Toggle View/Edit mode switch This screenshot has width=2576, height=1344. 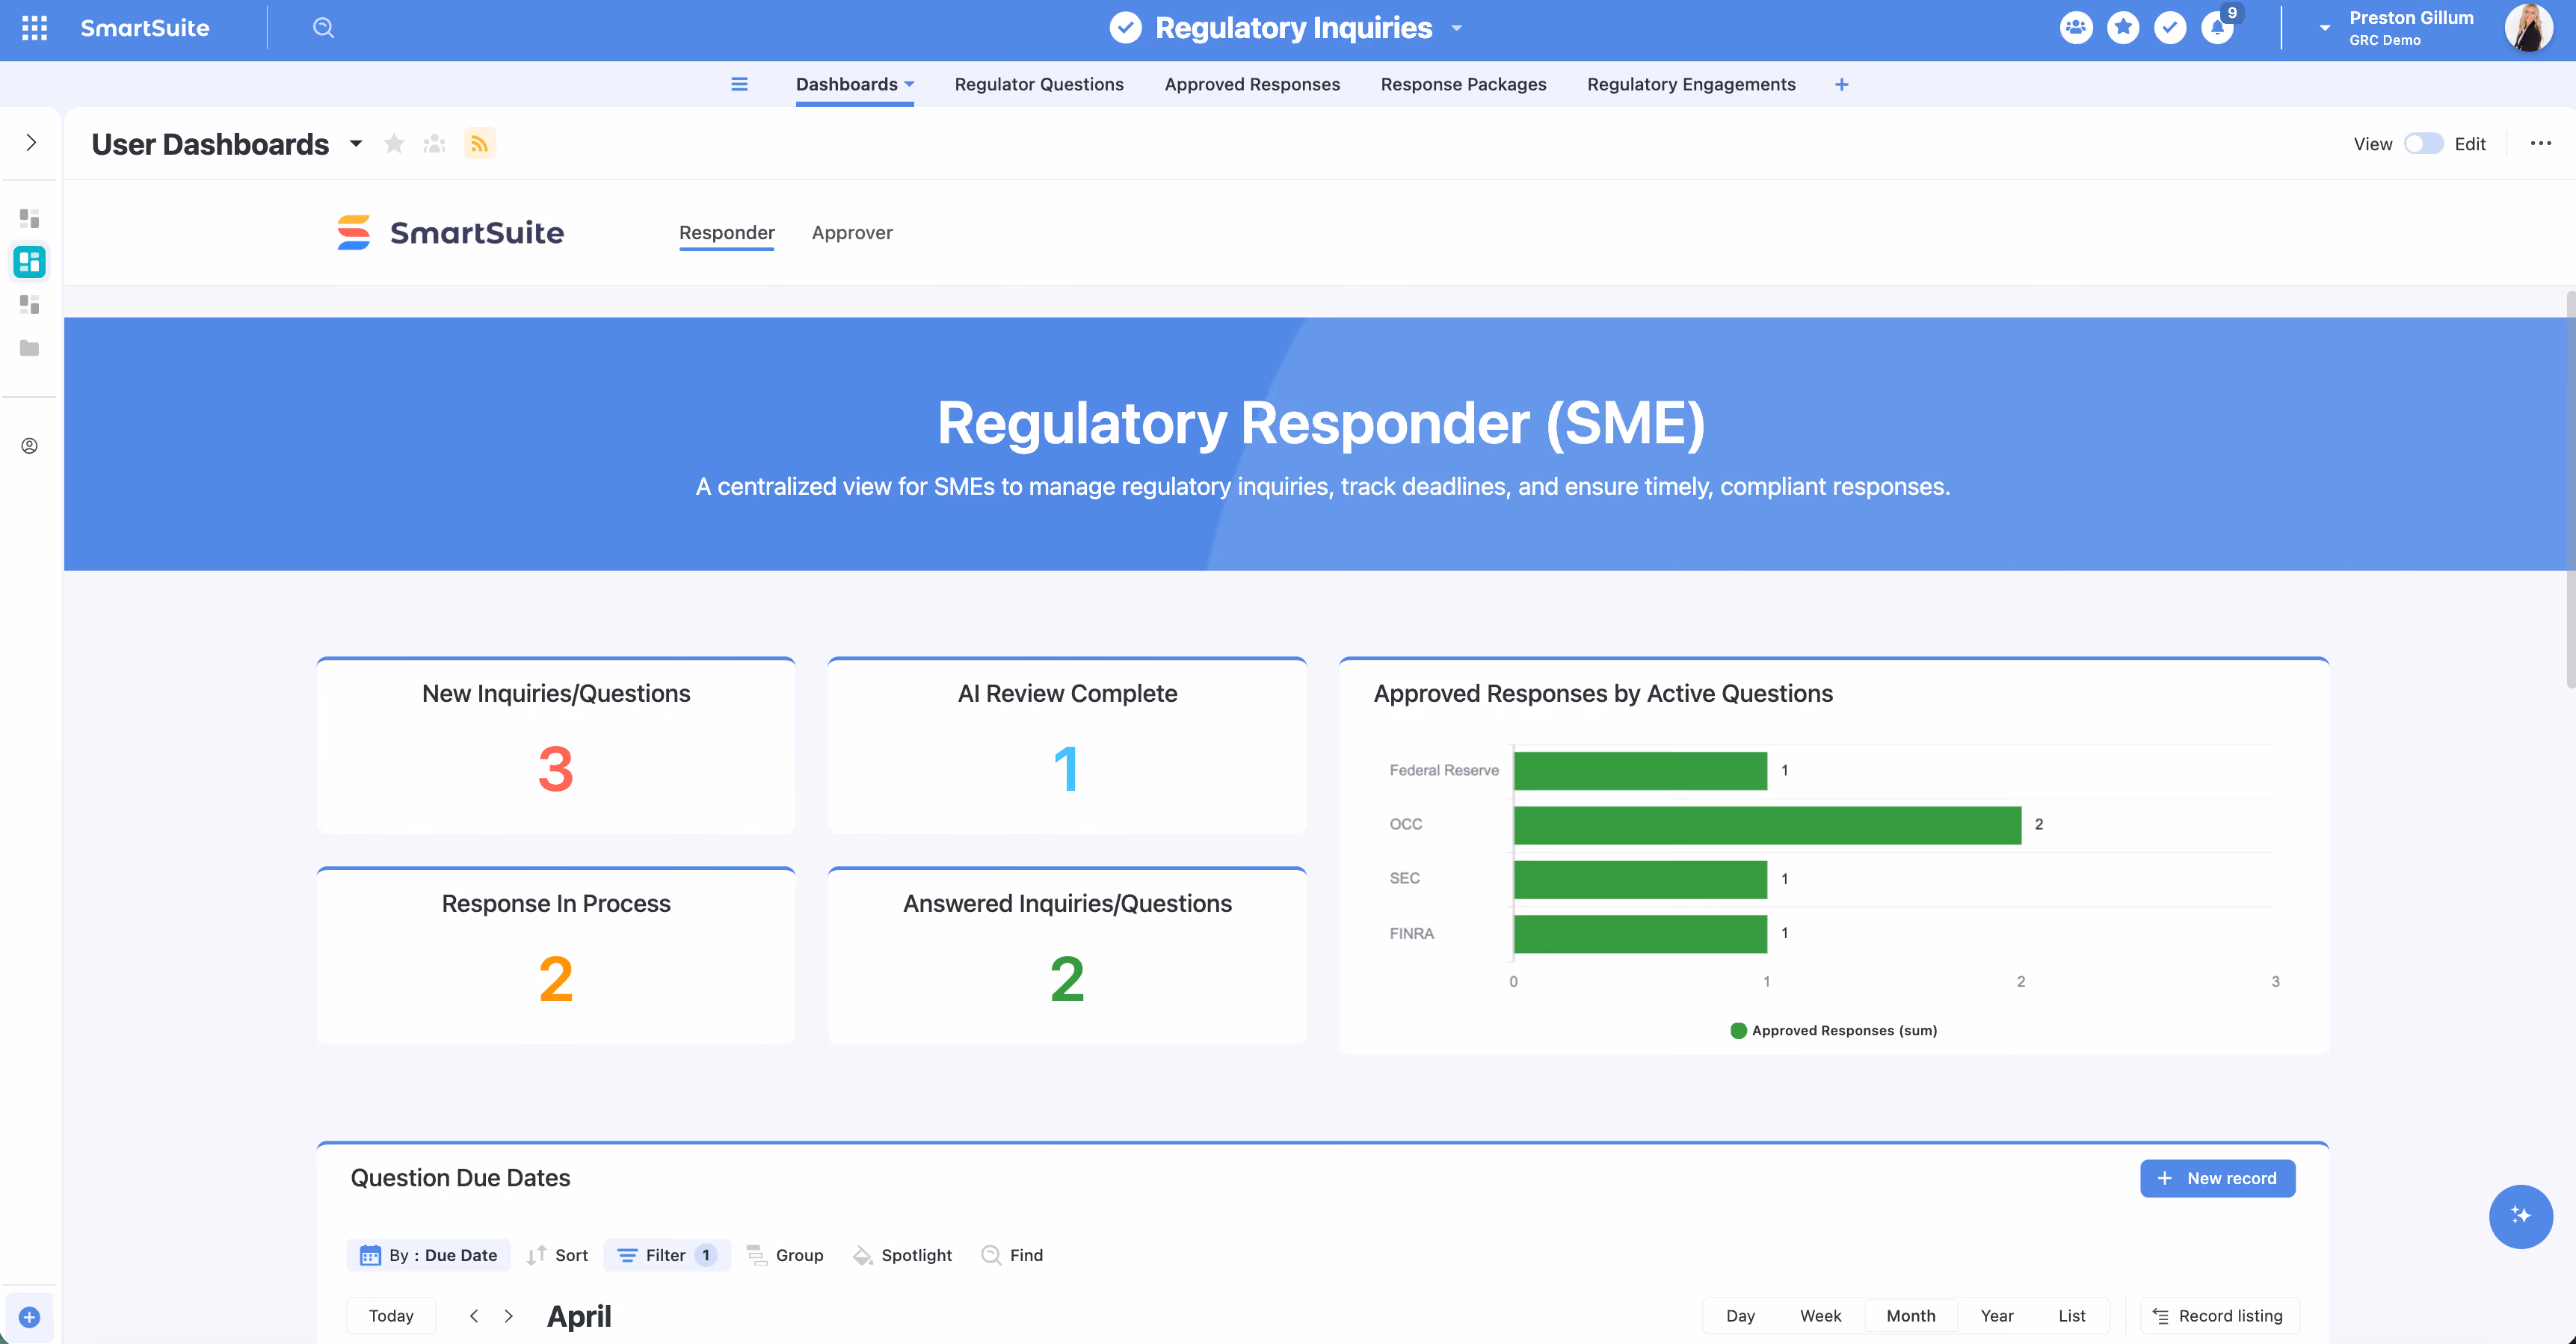coord(2424,144)
